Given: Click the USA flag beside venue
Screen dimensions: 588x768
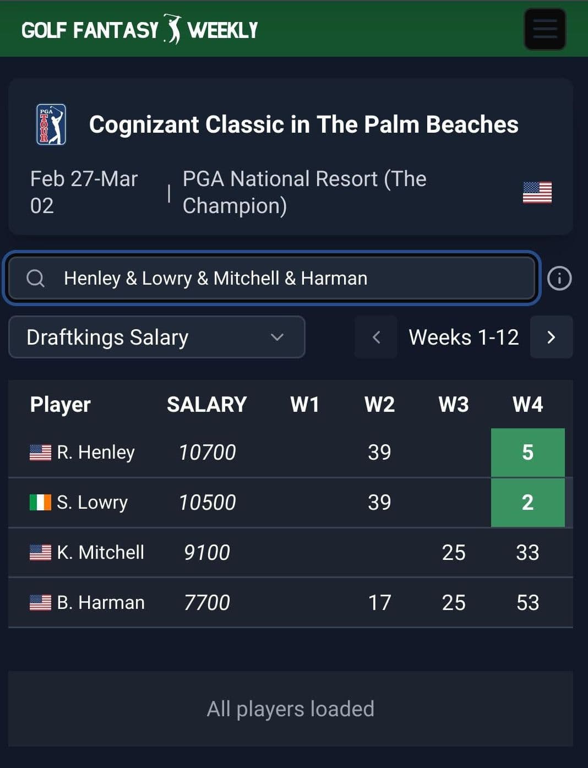Looking at the screenshot, I should [537, 193].
